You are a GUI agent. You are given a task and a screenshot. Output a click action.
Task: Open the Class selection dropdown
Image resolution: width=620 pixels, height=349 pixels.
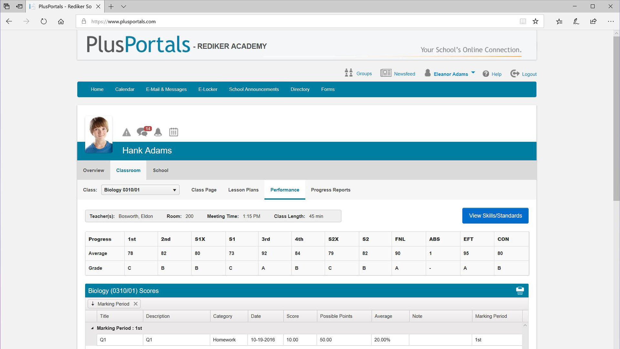click(140, 190)
